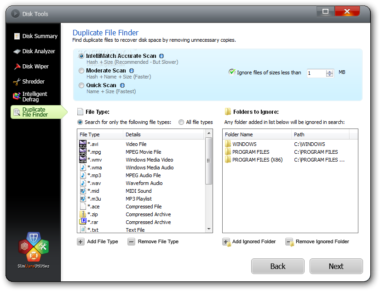The image size is (380, 291).
Task: Select the *.wma audio file icon
Action: [x=83, y=167]
